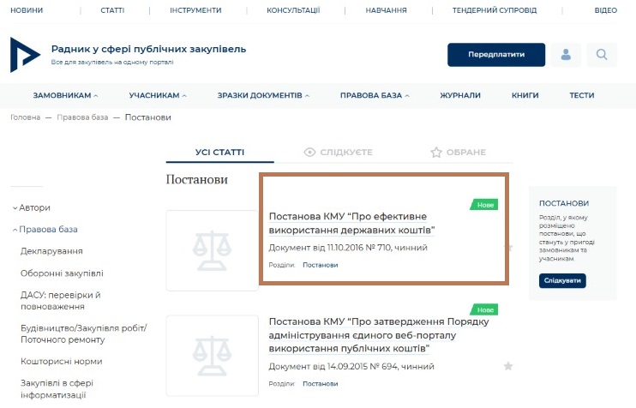Open search with magnifier icon
Screen dimensions: 636x408
[x=602, y=55]
